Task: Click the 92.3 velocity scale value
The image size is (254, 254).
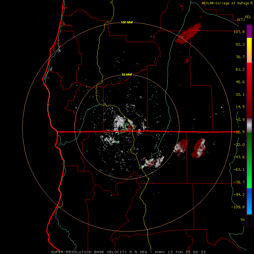Action: [x=240, y=44]
